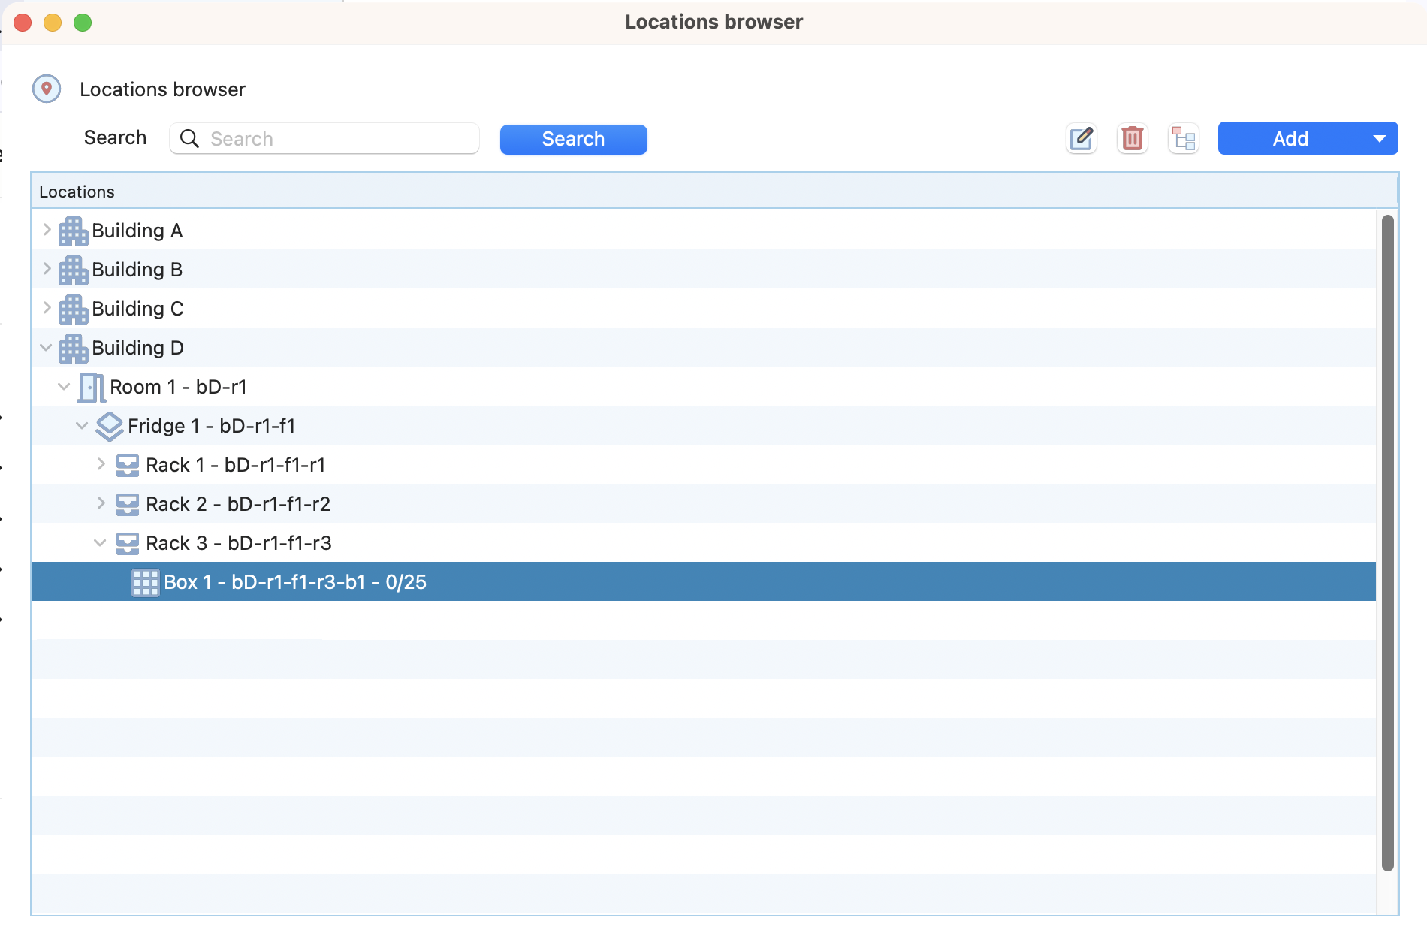Viewport: 1427px width, 945px height.
Task: Collapse the Building D node
Action: tap(46, 347)
